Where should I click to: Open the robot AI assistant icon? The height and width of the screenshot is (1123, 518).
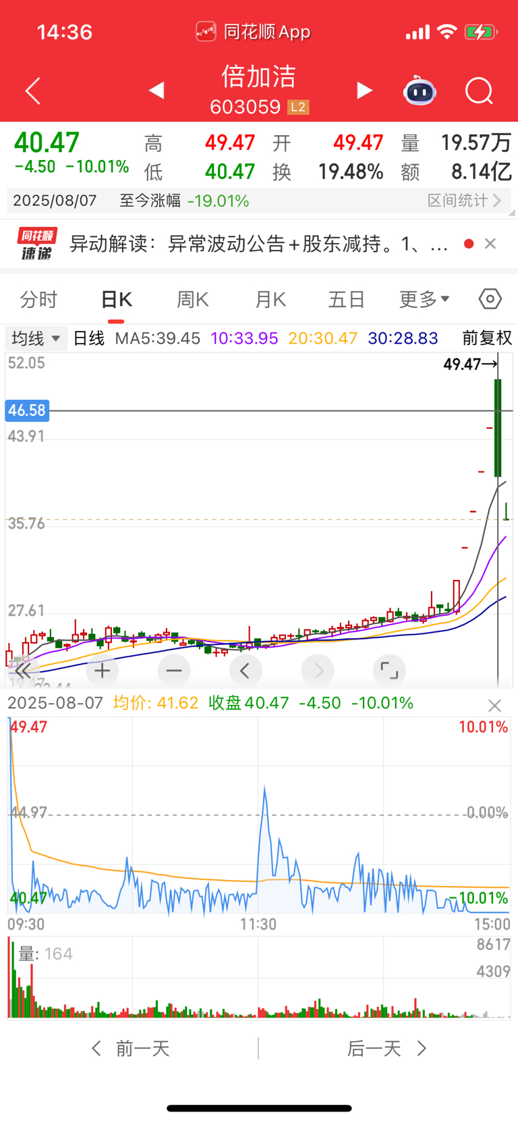[x=420, y=90]
